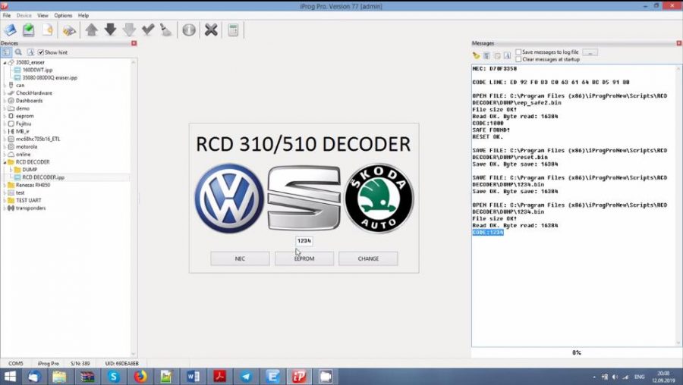Click the info circle toolbar icon
683x385 pixels.
[189, 30]
